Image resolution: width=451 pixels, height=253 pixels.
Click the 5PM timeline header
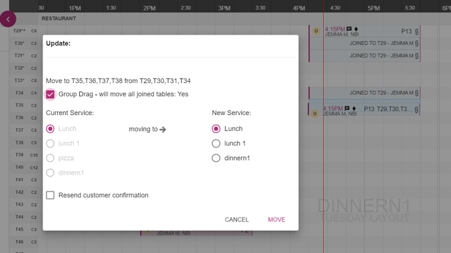pyautogui.click(x=374, y=8)
